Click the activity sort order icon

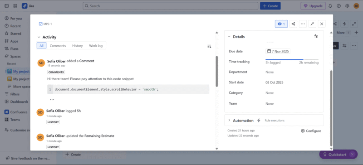(x=209, y=47)
